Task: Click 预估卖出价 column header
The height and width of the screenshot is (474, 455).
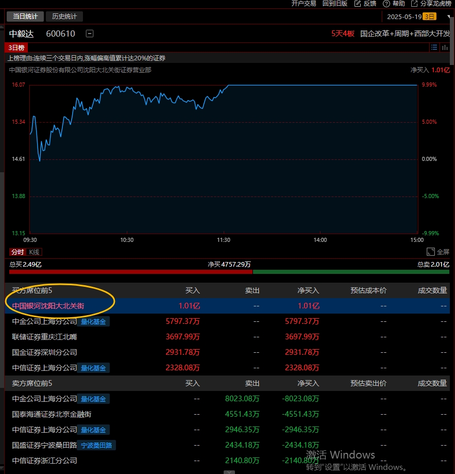Action: (368, 383)
